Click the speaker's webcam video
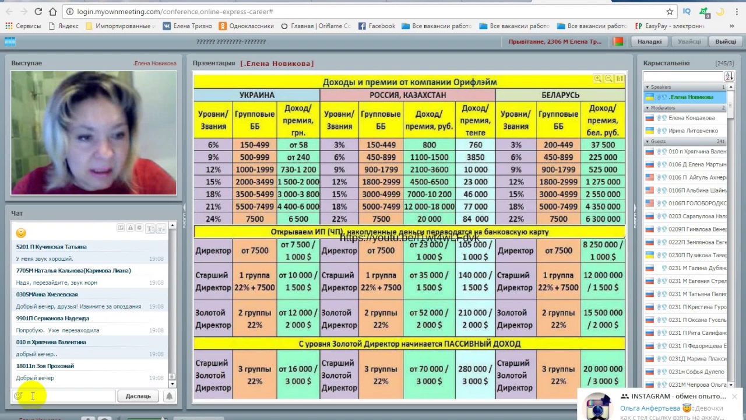 94,133
